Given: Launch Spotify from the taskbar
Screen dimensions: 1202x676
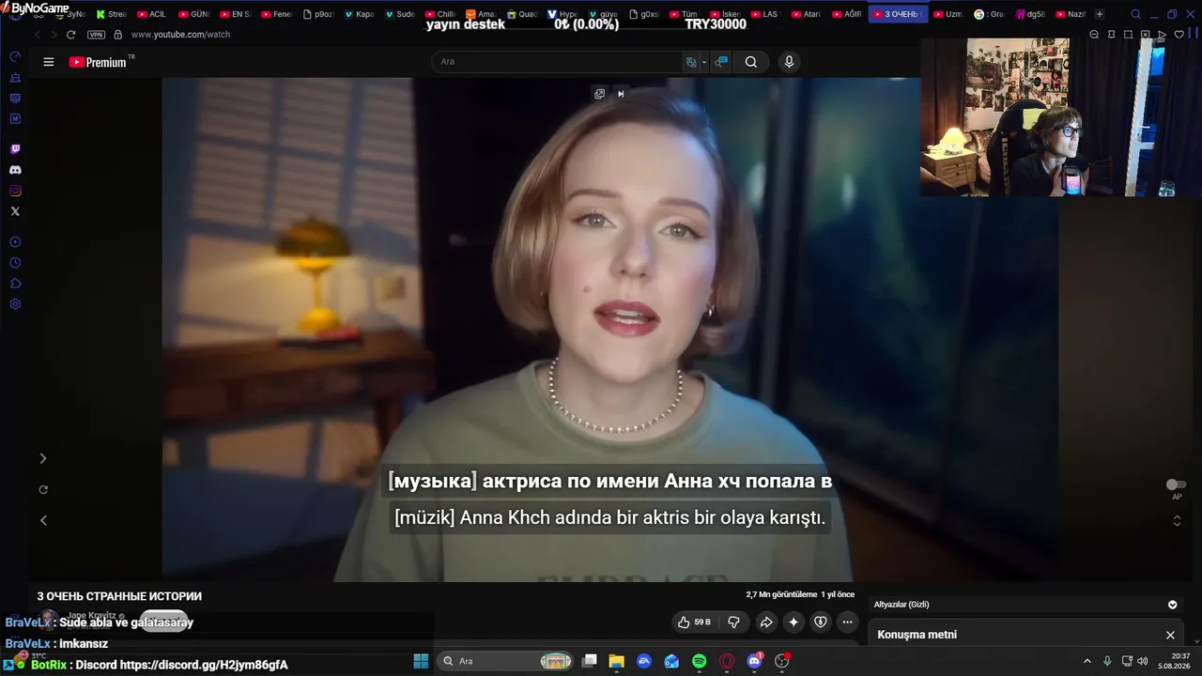Looking at the screenshot, I should [700, 661].
